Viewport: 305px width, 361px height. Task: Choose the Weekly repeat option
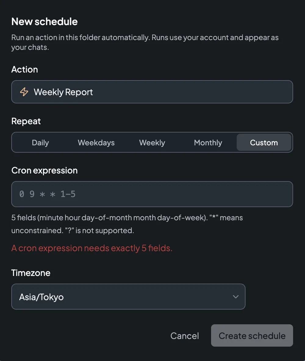coord(152,143)
